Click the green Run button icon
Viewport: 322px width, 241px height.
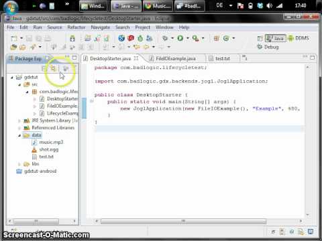[x=180, y=38]
